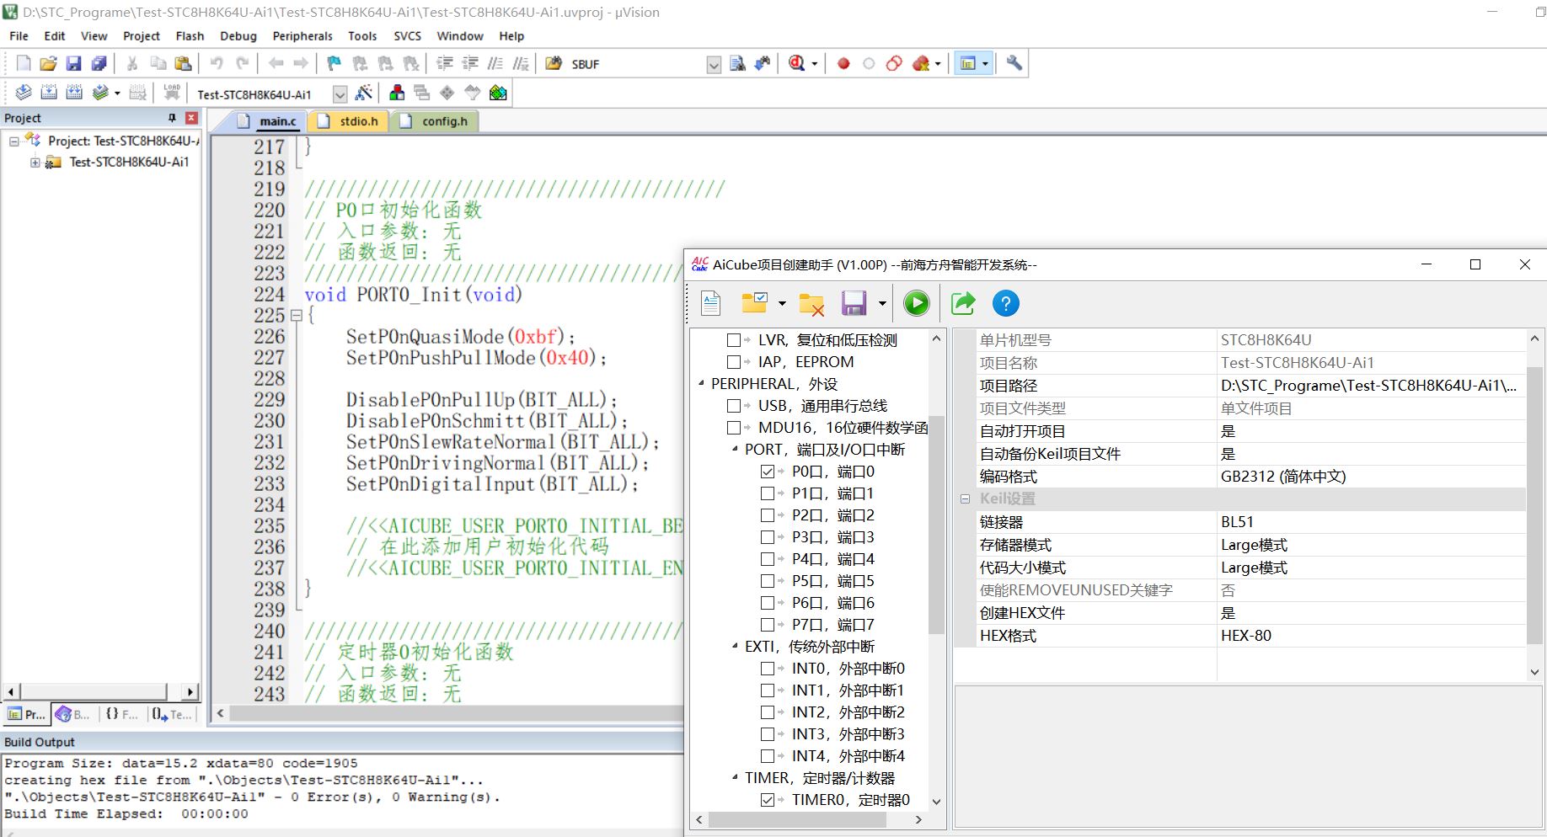The width and height of the screenshot is (1547, 837).
Task: Click the Start/Stop Debug Session icon
Action: 796,63
